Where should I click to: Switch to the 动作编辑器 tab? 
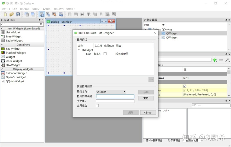[174, 140]
